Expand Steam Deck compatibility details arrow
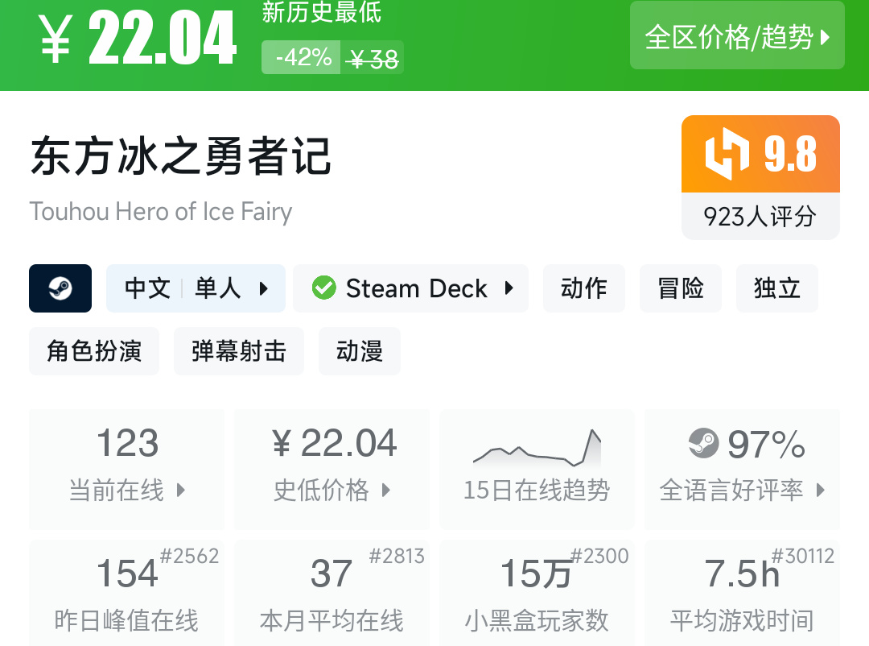 pyautogui.click(x=509, y=288)
